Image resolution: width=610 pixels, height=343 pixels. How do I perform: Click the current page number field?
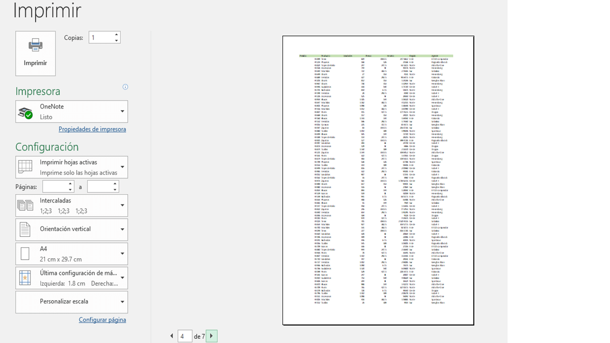(x=184, y=336)
